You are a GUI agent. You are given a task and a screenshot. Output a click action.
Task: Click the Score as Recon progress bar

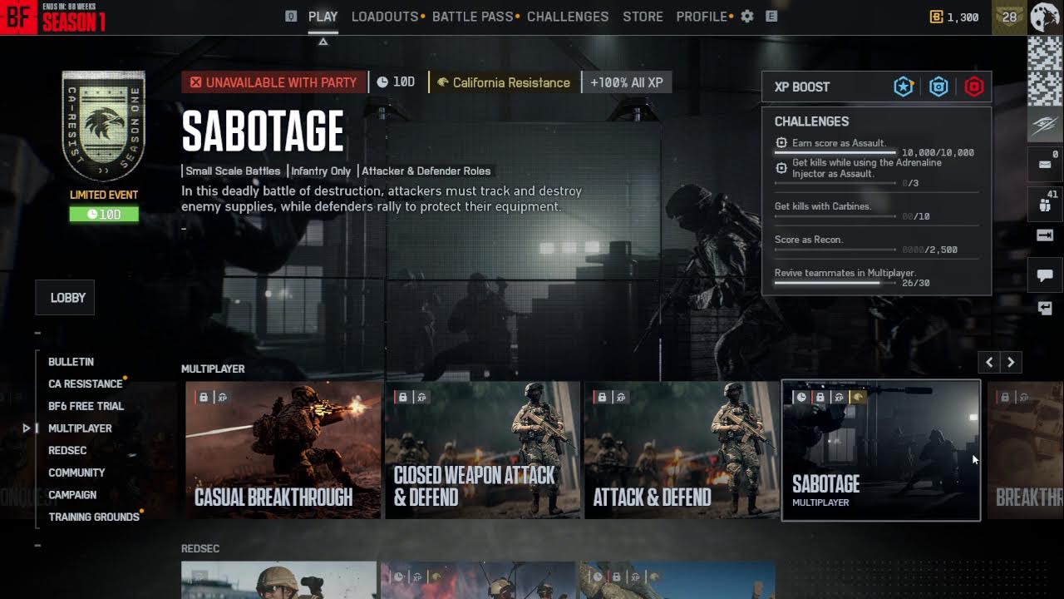835,250
